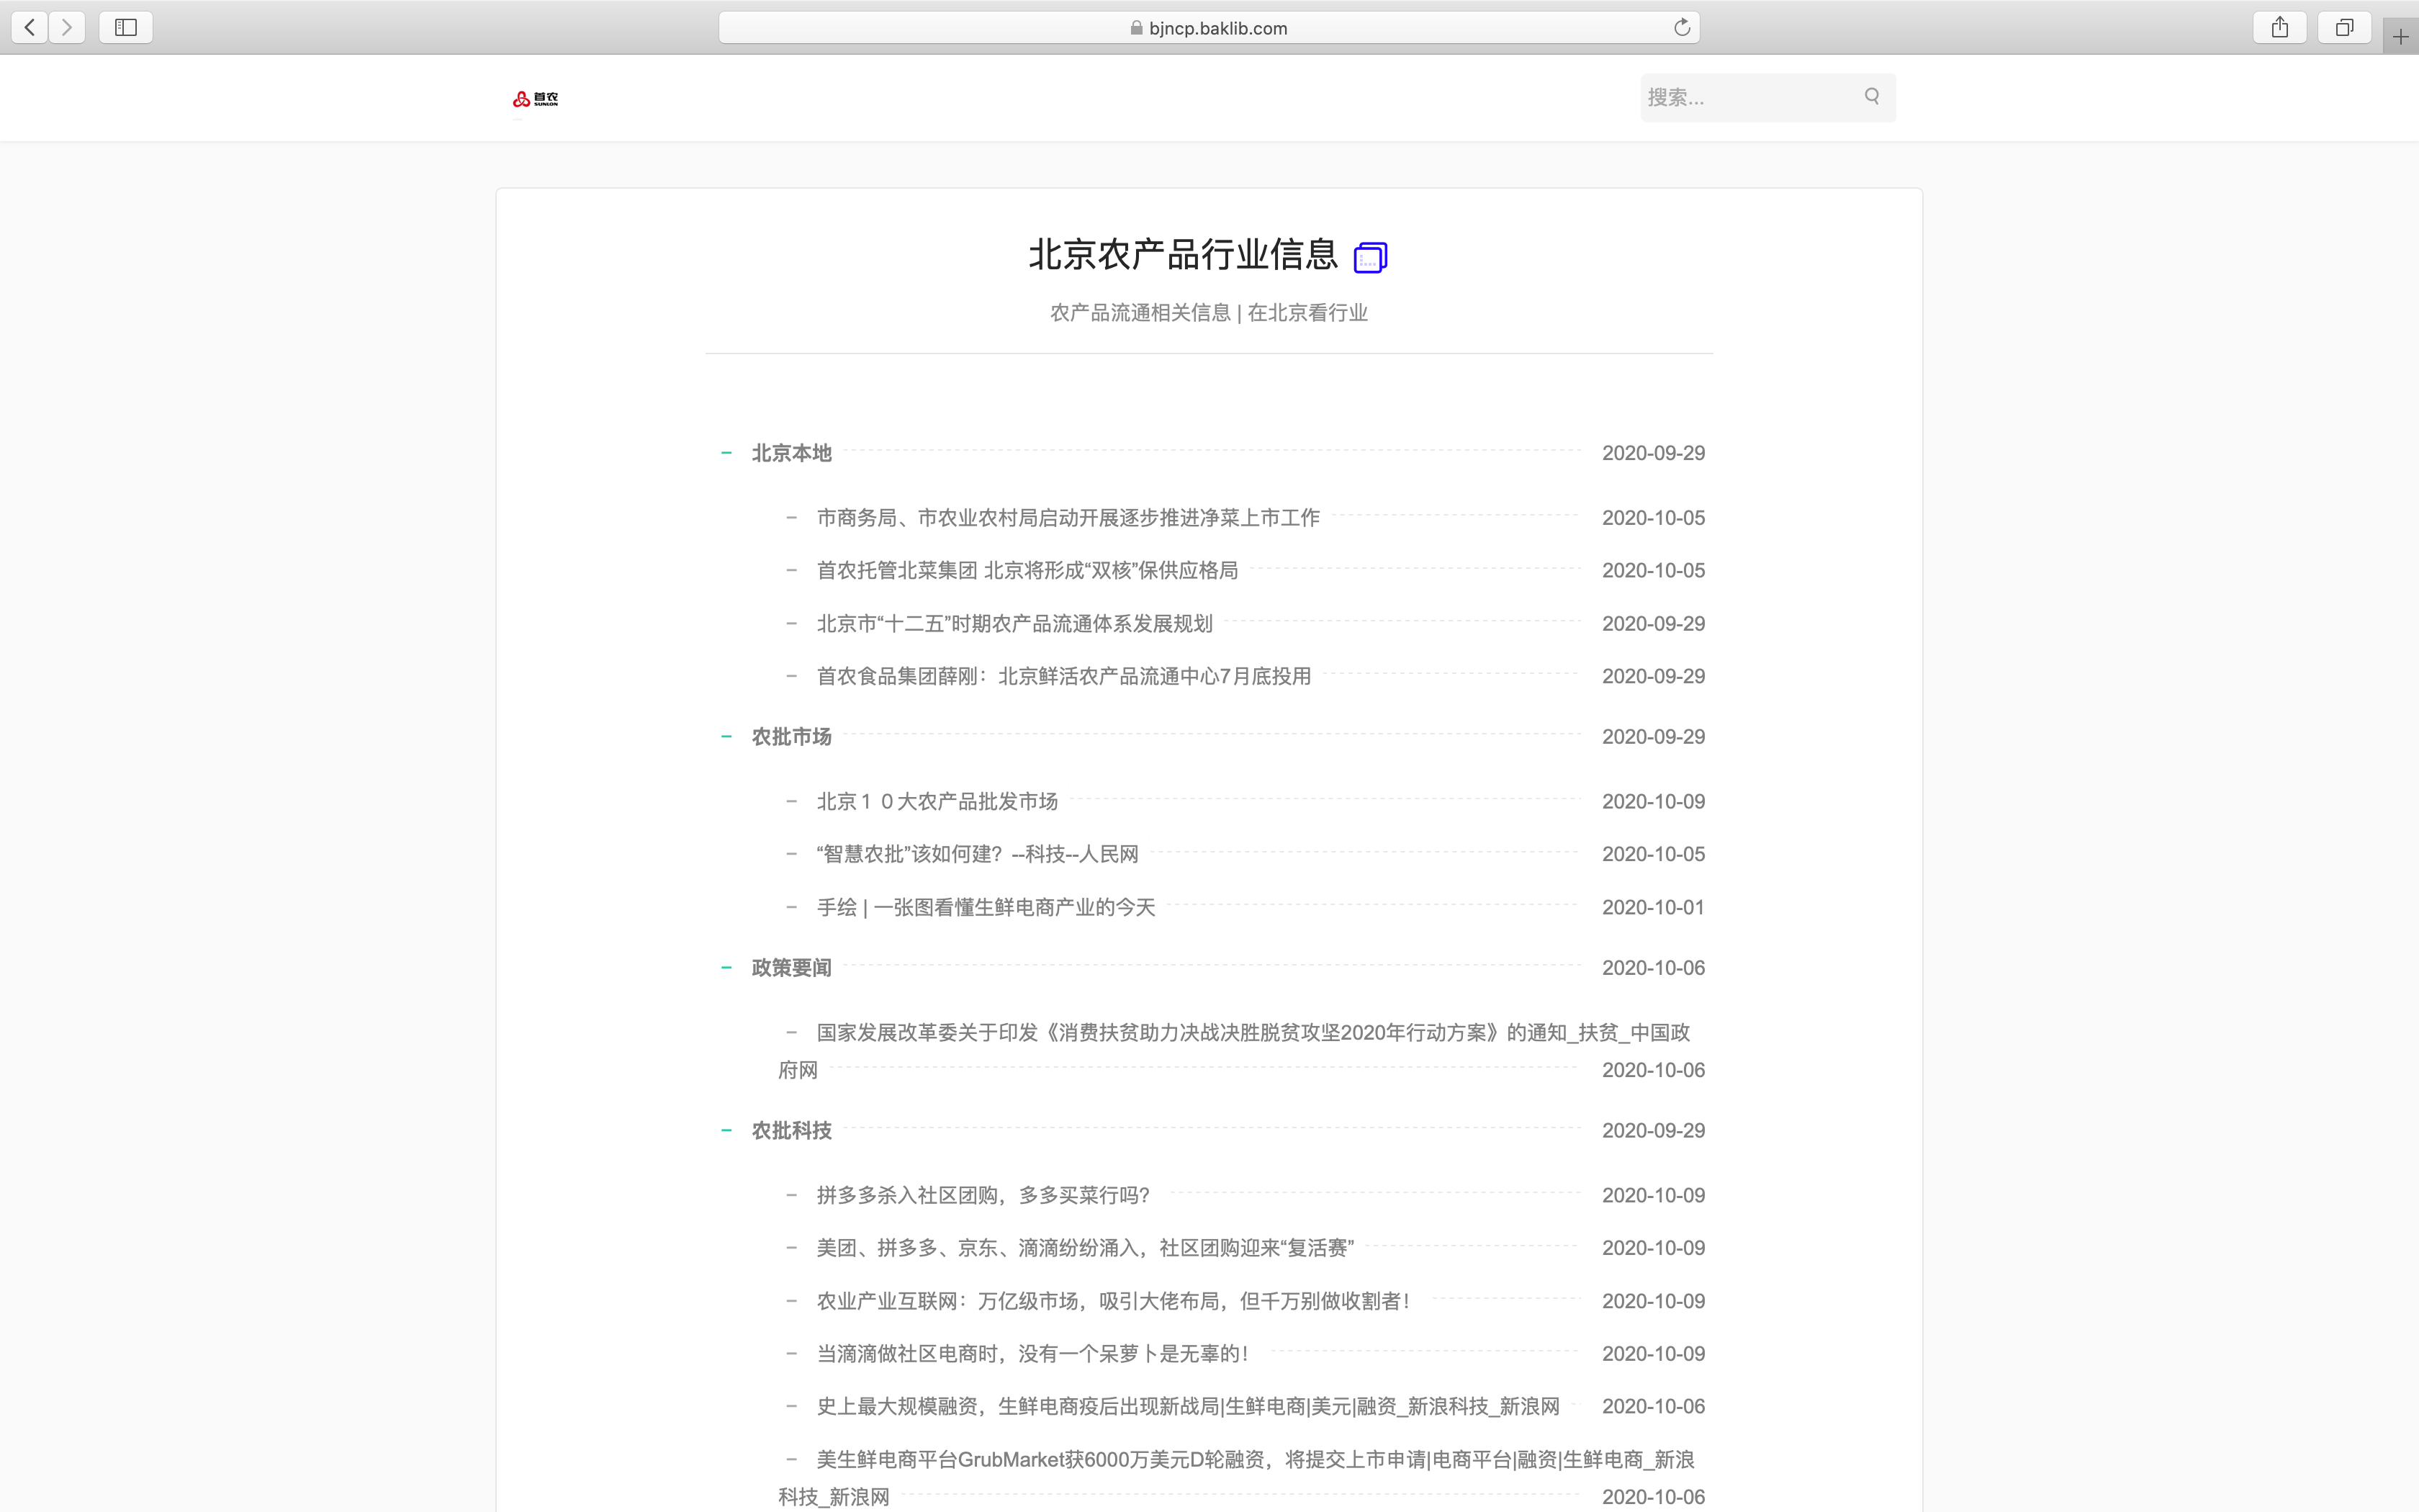Click the Safari forward arrow button
The image size is (2419, 1512).
pyautogui.click(x=67, y=27)
